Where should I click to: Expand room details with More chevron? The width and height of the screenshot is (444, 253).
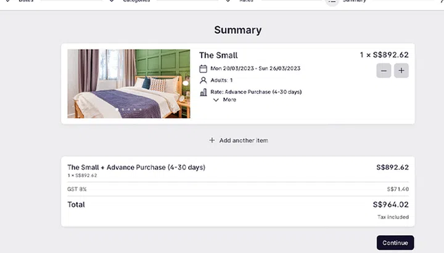(216, 100)
